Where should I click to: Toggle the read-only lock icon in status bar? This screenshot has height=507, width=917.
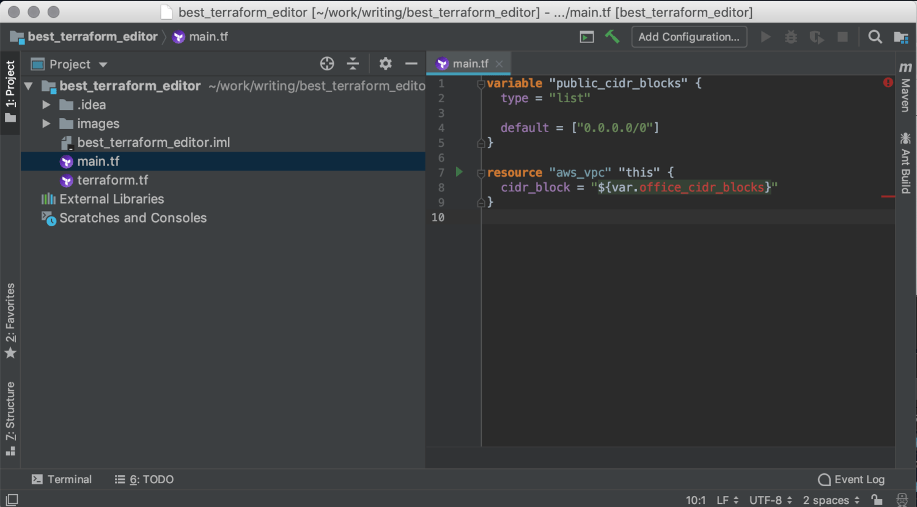click(x=877, y=500)
